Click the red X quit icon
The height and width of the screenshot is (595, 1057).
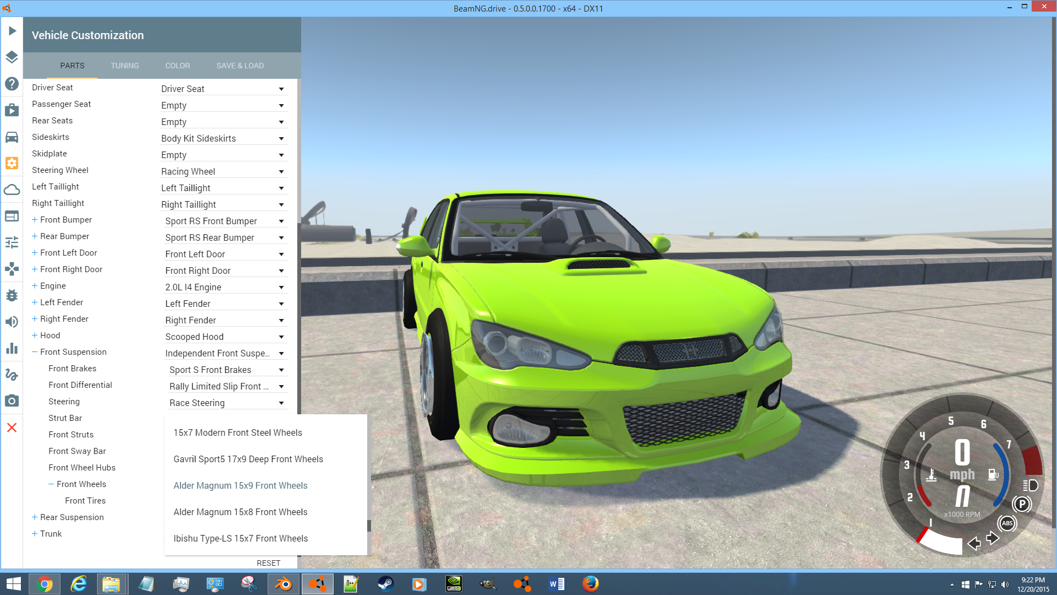(x=12, y=428)
